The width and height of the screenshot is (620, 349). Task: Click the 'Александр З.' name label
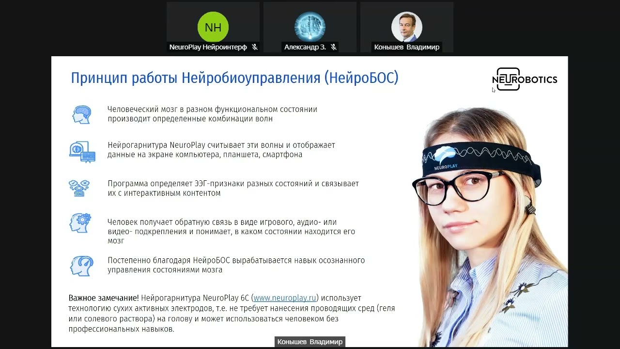coord(305,47)
